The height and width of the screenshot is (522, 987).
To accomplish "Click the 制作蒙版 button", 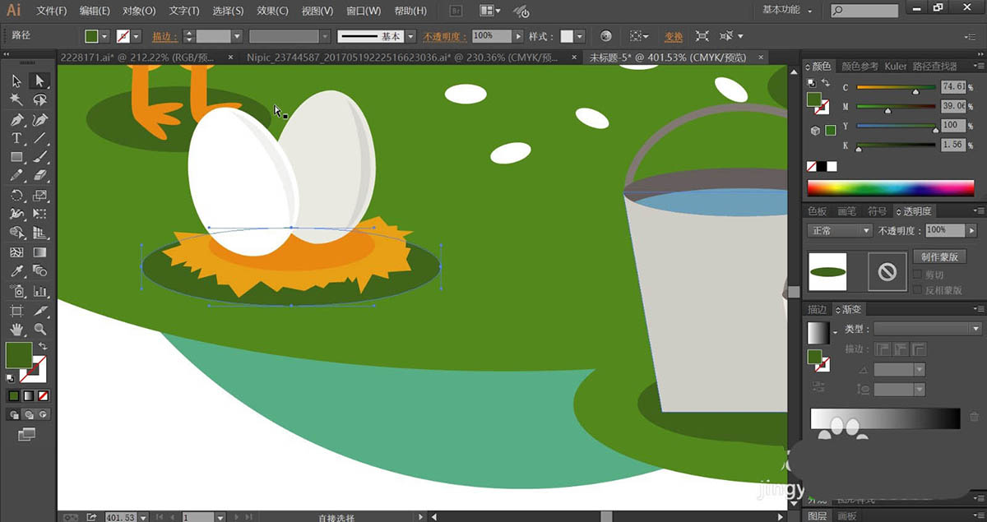I will point(939,256).
